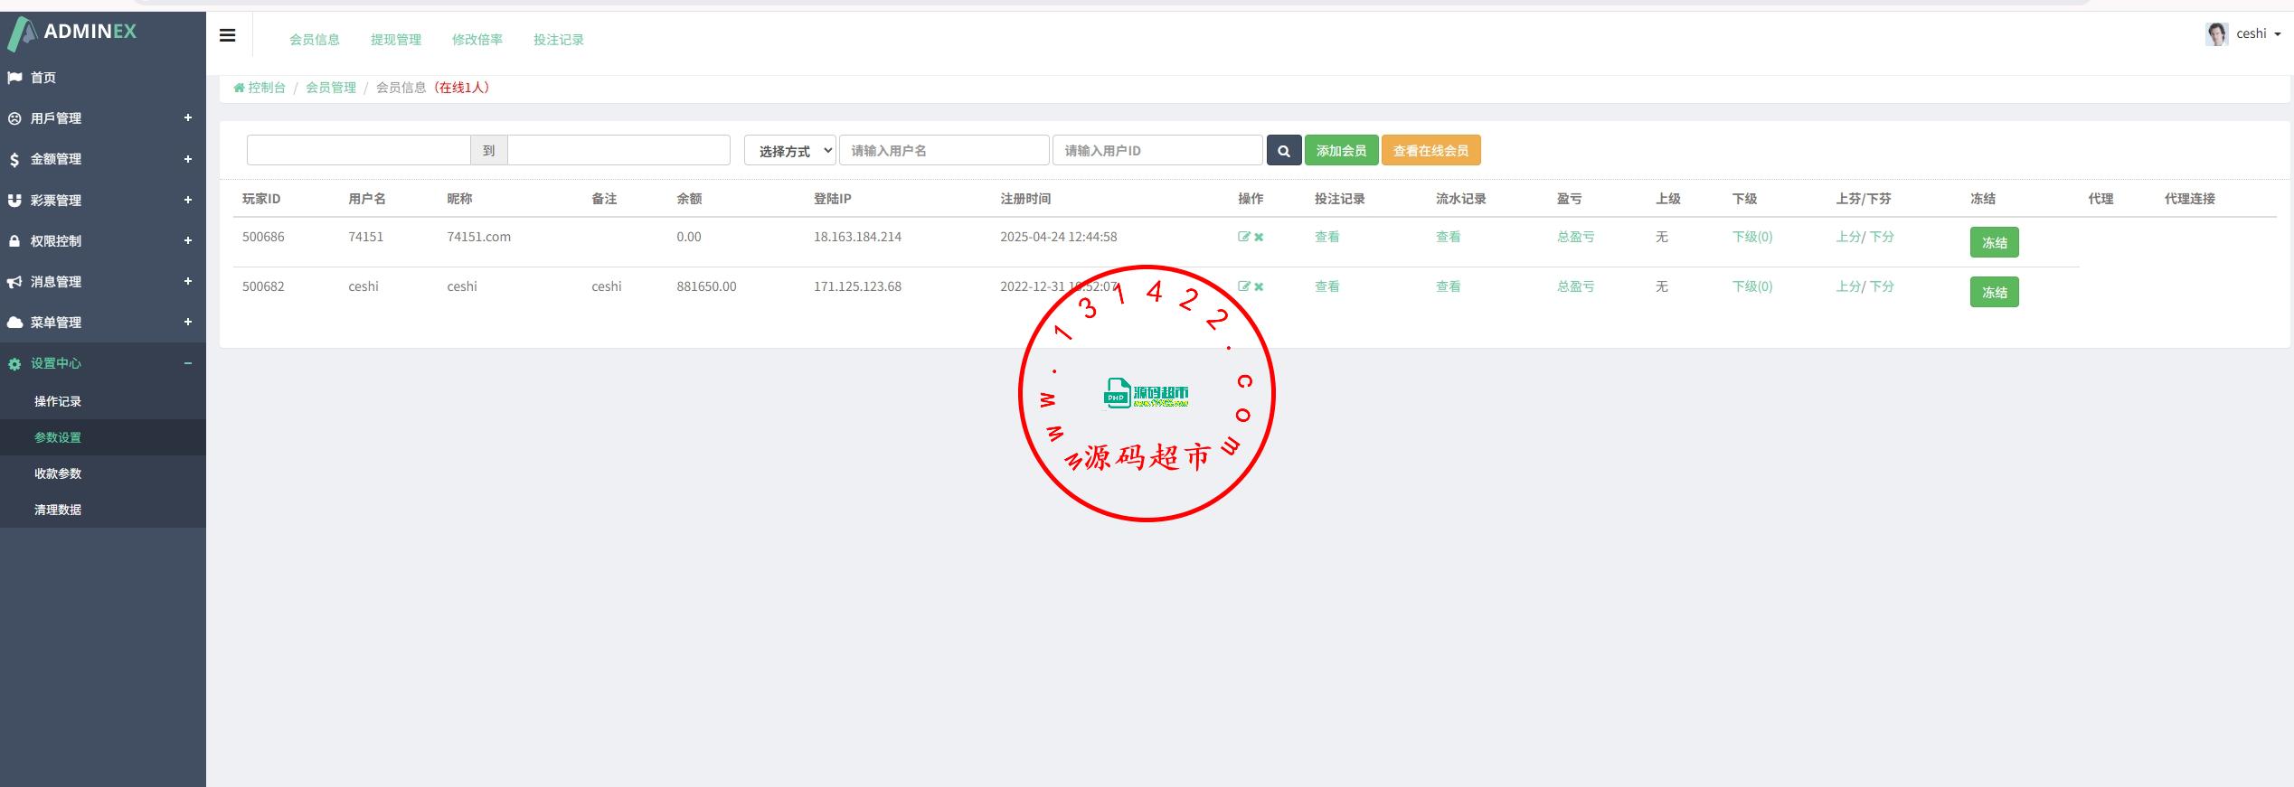Click the ADMINEX logo
This screenshot has height=787, width=2294.
[x=72, y=33]
